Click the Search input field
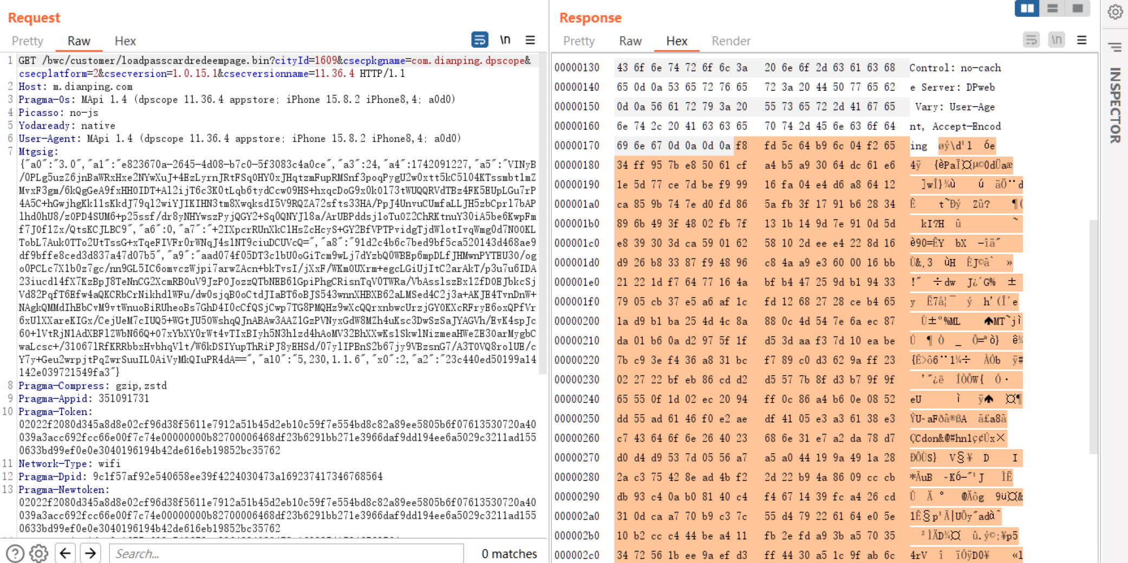 [287, 553]
